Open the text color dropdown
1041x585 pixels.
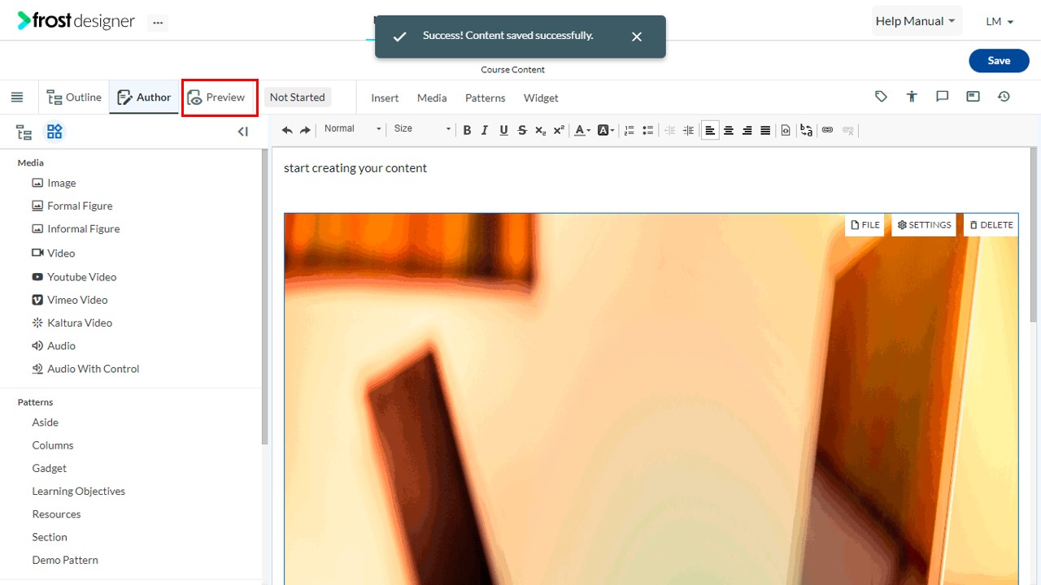tap(582, 130)
